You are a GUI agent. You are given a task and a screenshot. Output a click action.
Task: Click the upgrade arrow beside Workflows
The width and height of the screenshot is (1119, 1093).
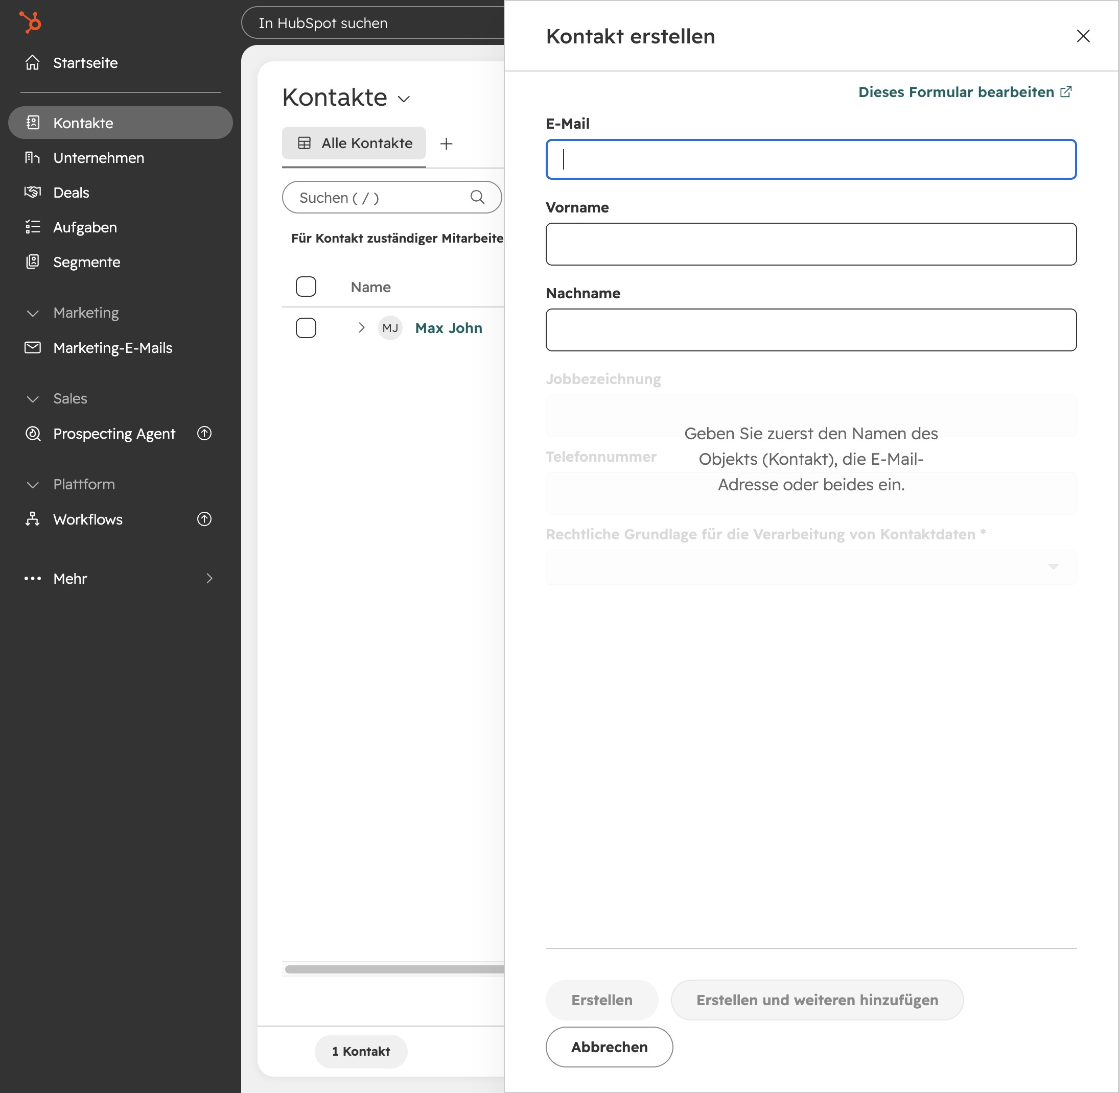(x=204, y=519)
